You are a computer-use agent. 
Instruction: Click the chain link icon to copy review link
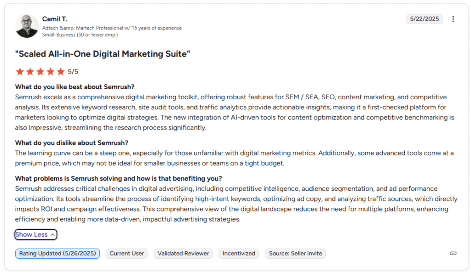[453, 253]
